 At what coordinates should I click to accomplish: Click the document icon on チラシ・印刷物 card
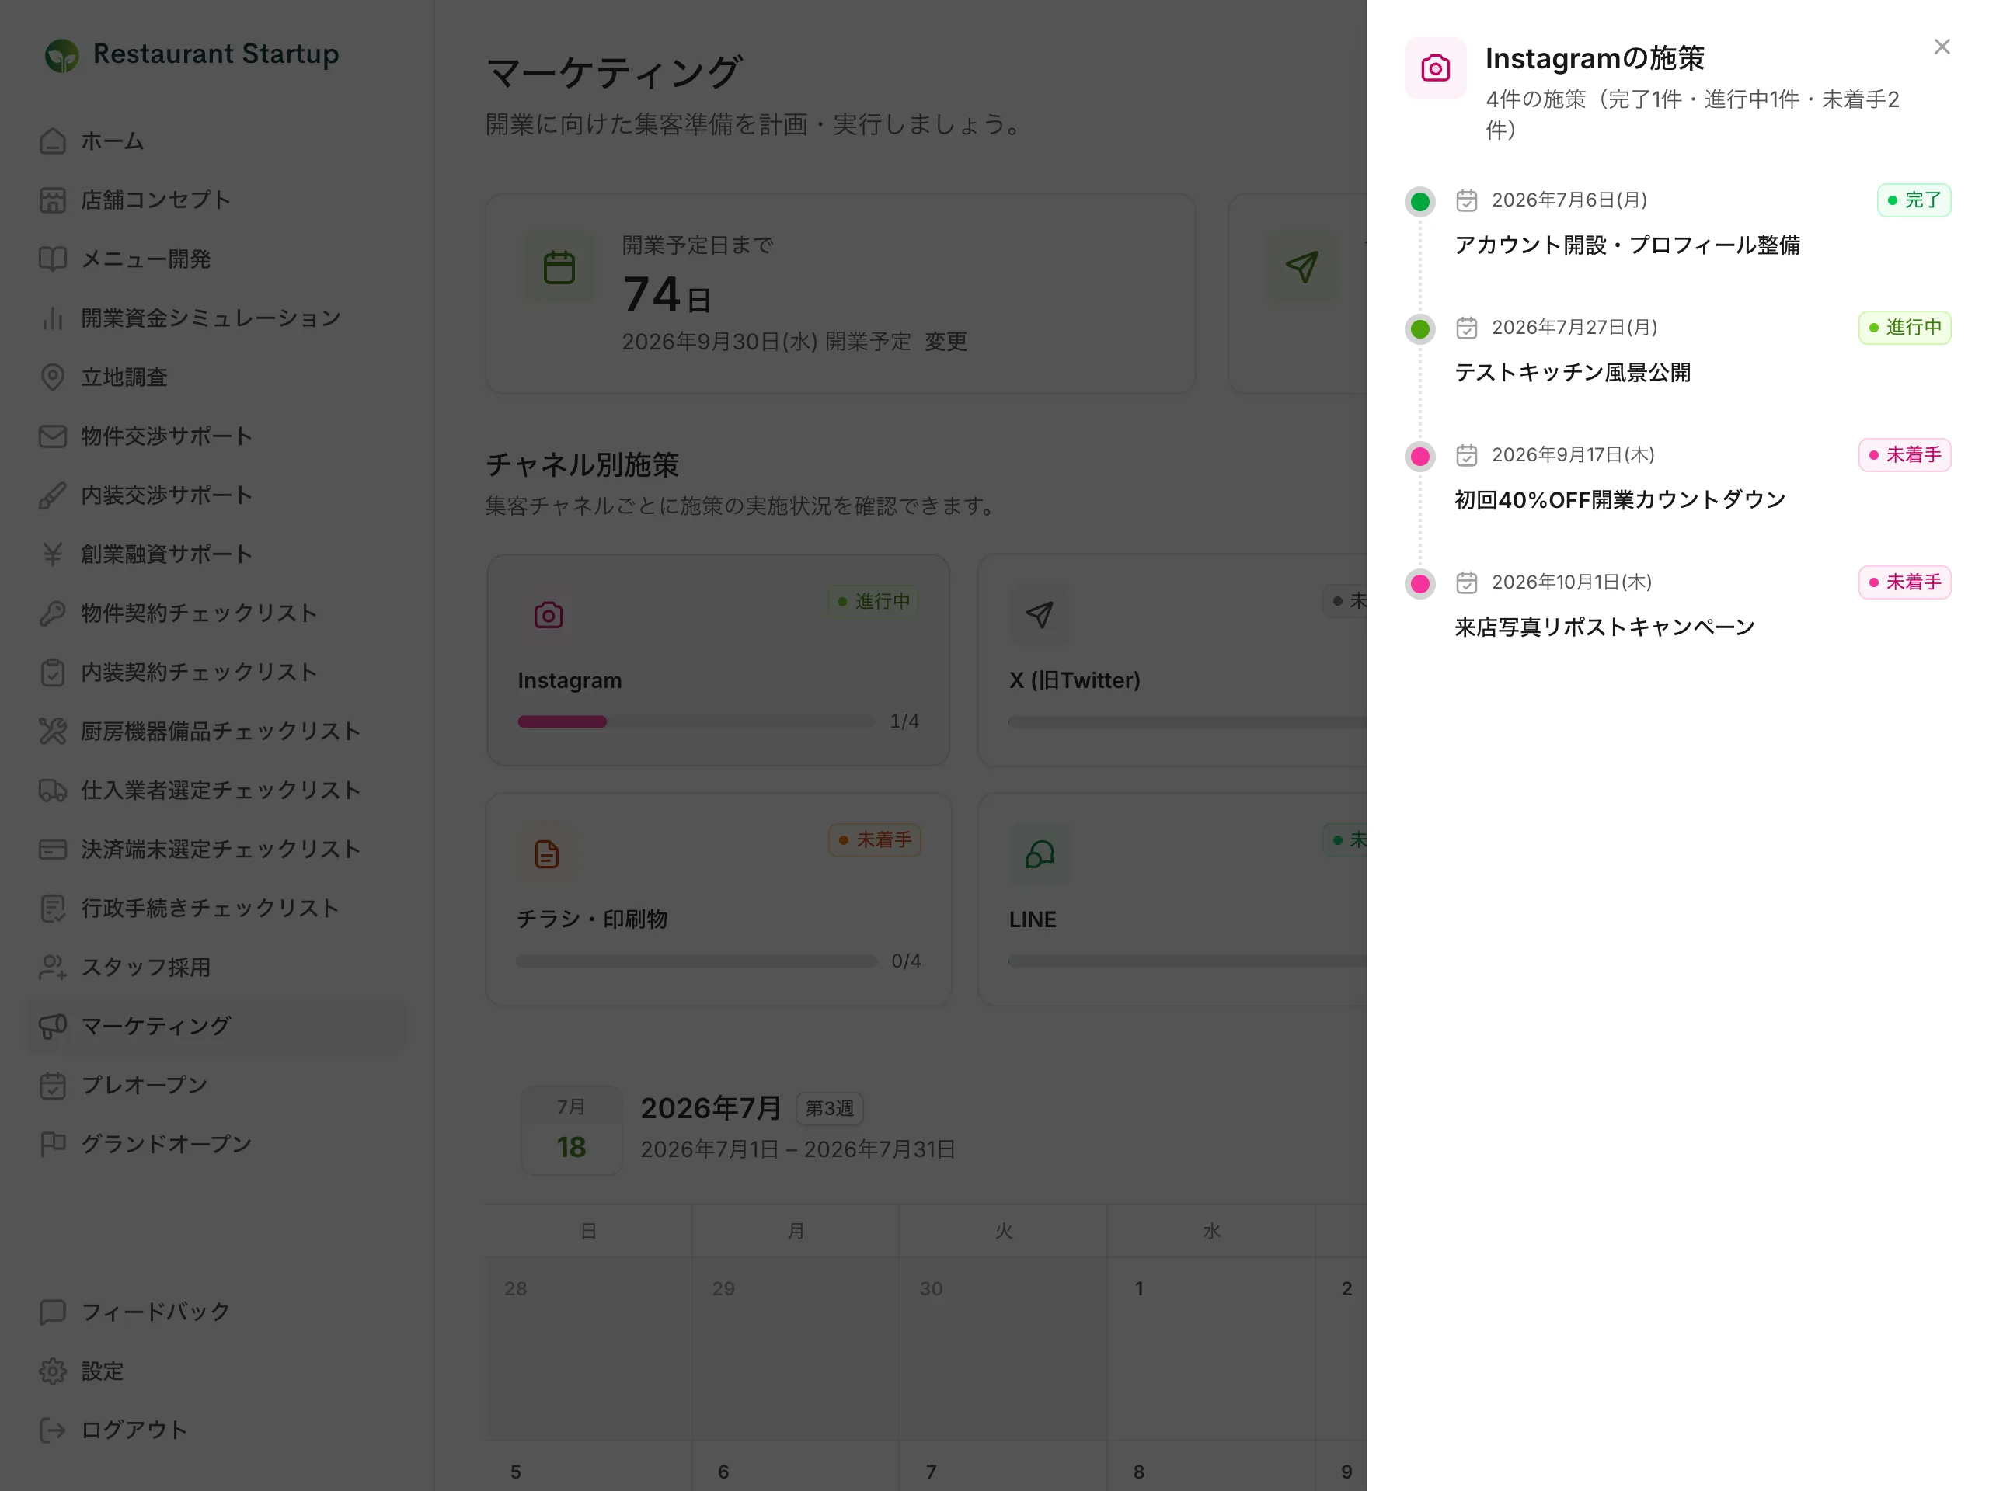[547, 855]
